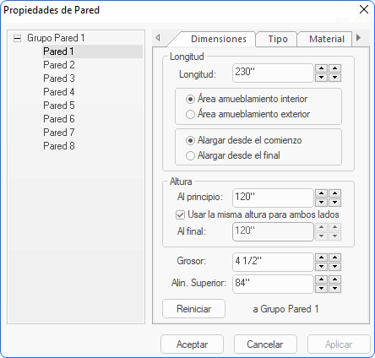Decrease Longitud with first down arrow
375x358 pixels.
321,78
